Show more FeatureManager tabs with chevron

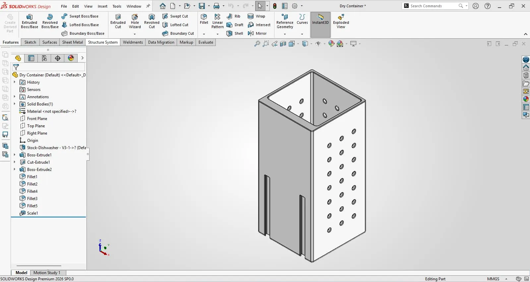pyautogui.click(x=82, y=58)
